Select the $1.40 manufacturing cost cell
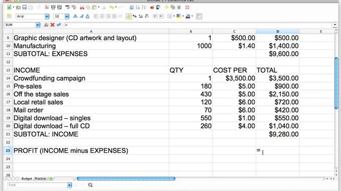The height and width of the screenshot is (191, 341). 234,46
